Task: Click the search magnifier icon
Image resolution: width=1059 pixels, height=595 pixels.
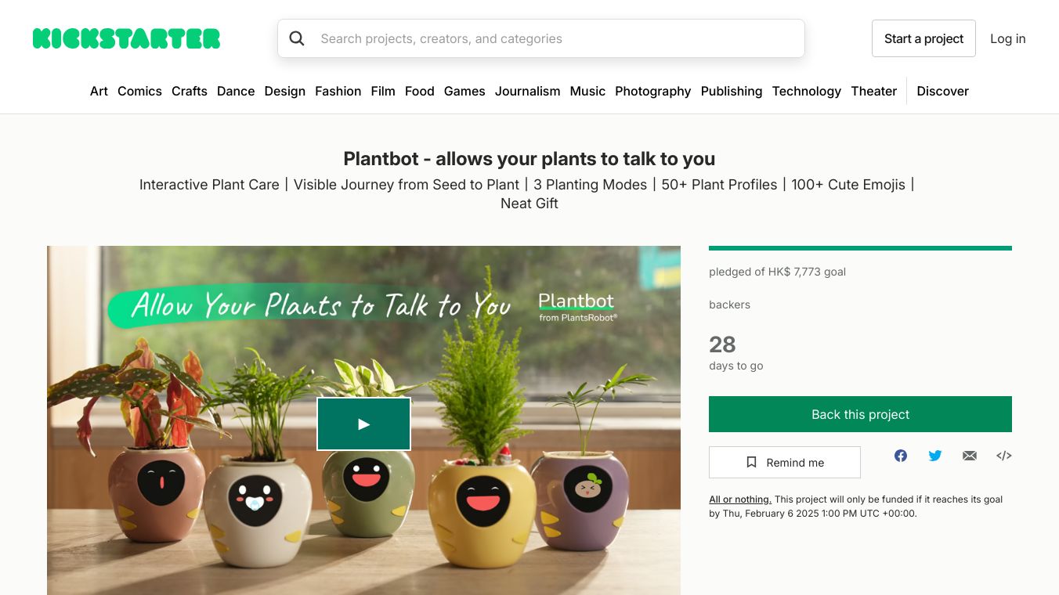Action: coord(297,38)
